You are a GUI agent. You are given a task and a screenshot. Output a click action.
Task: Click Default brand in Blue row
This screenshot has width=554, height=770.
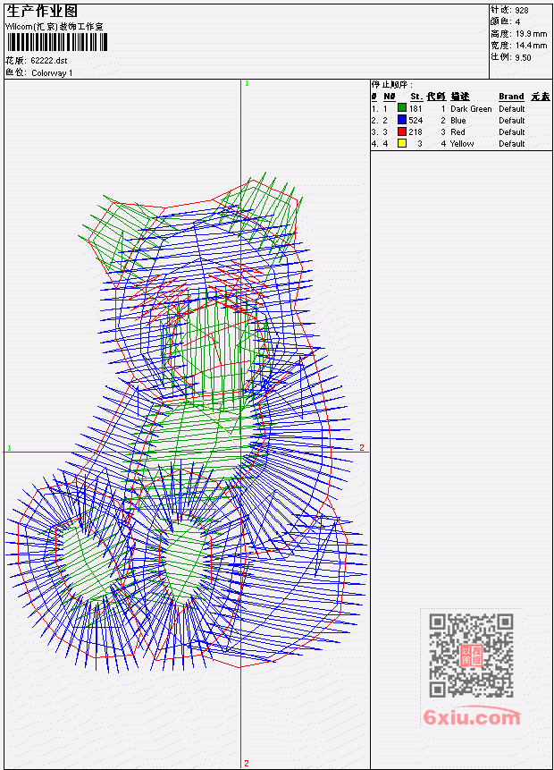coord(512,121)
